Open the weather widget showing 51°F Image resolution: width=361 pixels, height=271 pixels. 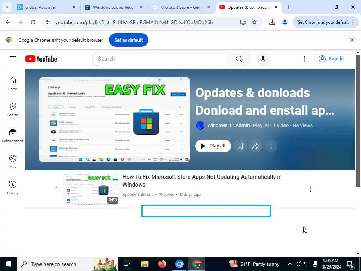254,264
